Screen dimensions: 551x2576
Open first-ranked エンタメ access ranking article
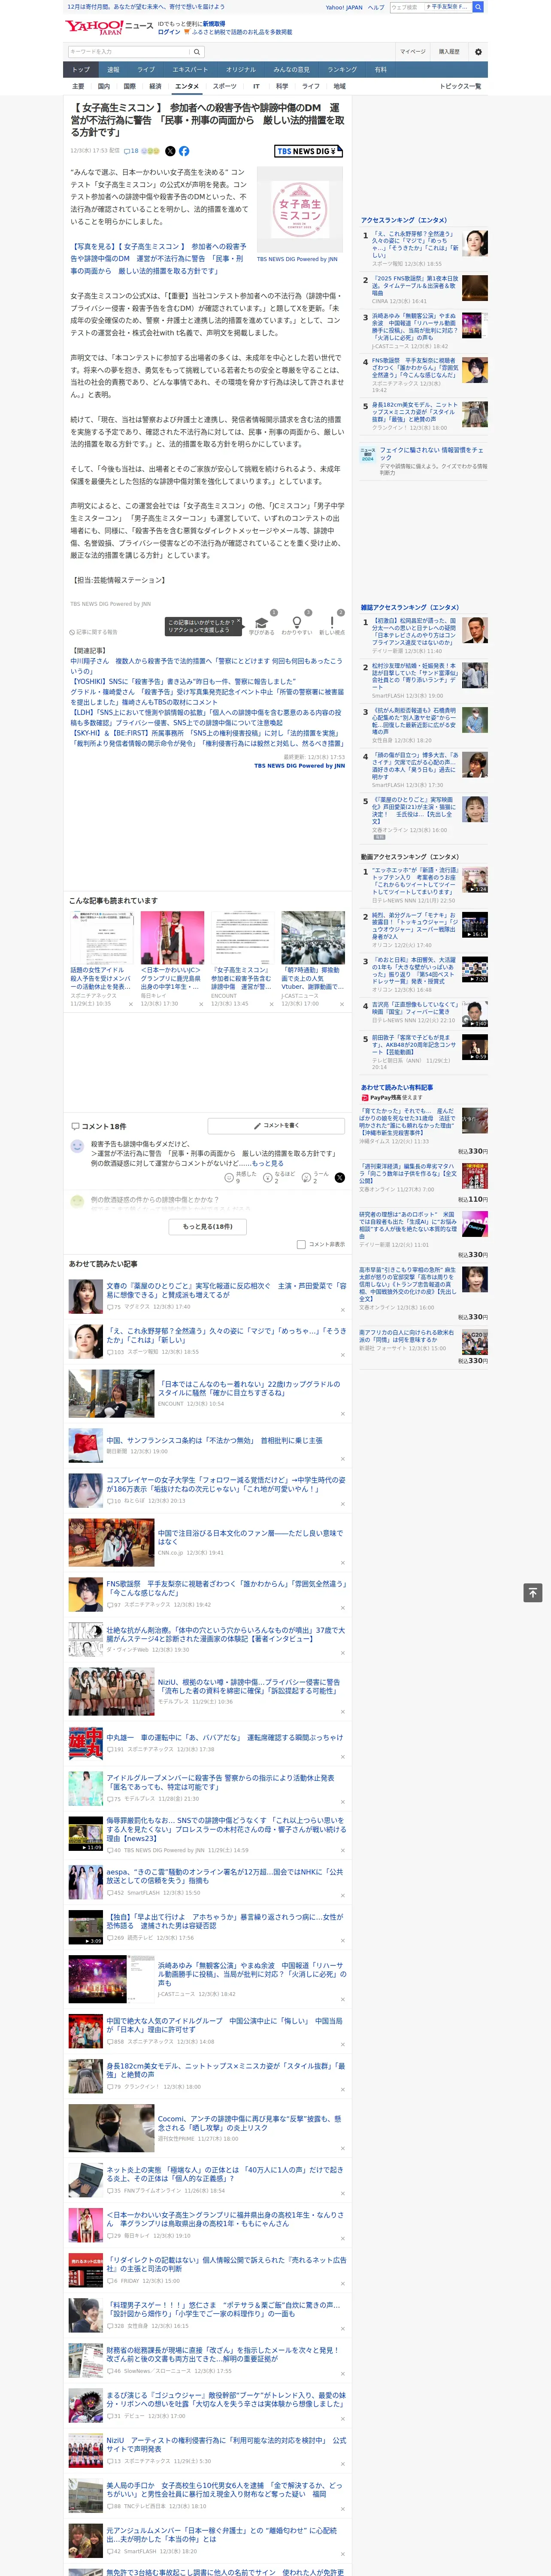click(415, 245)
